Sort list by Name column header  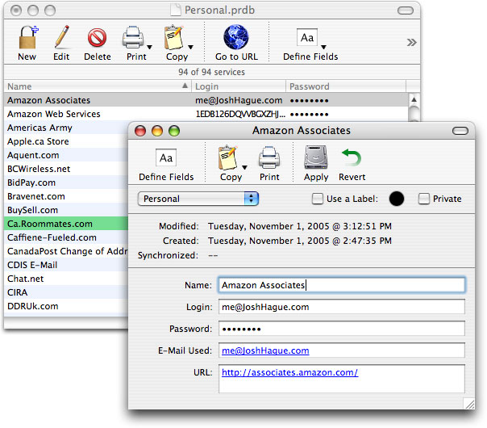pyautogui.click(x=98, y=86)
